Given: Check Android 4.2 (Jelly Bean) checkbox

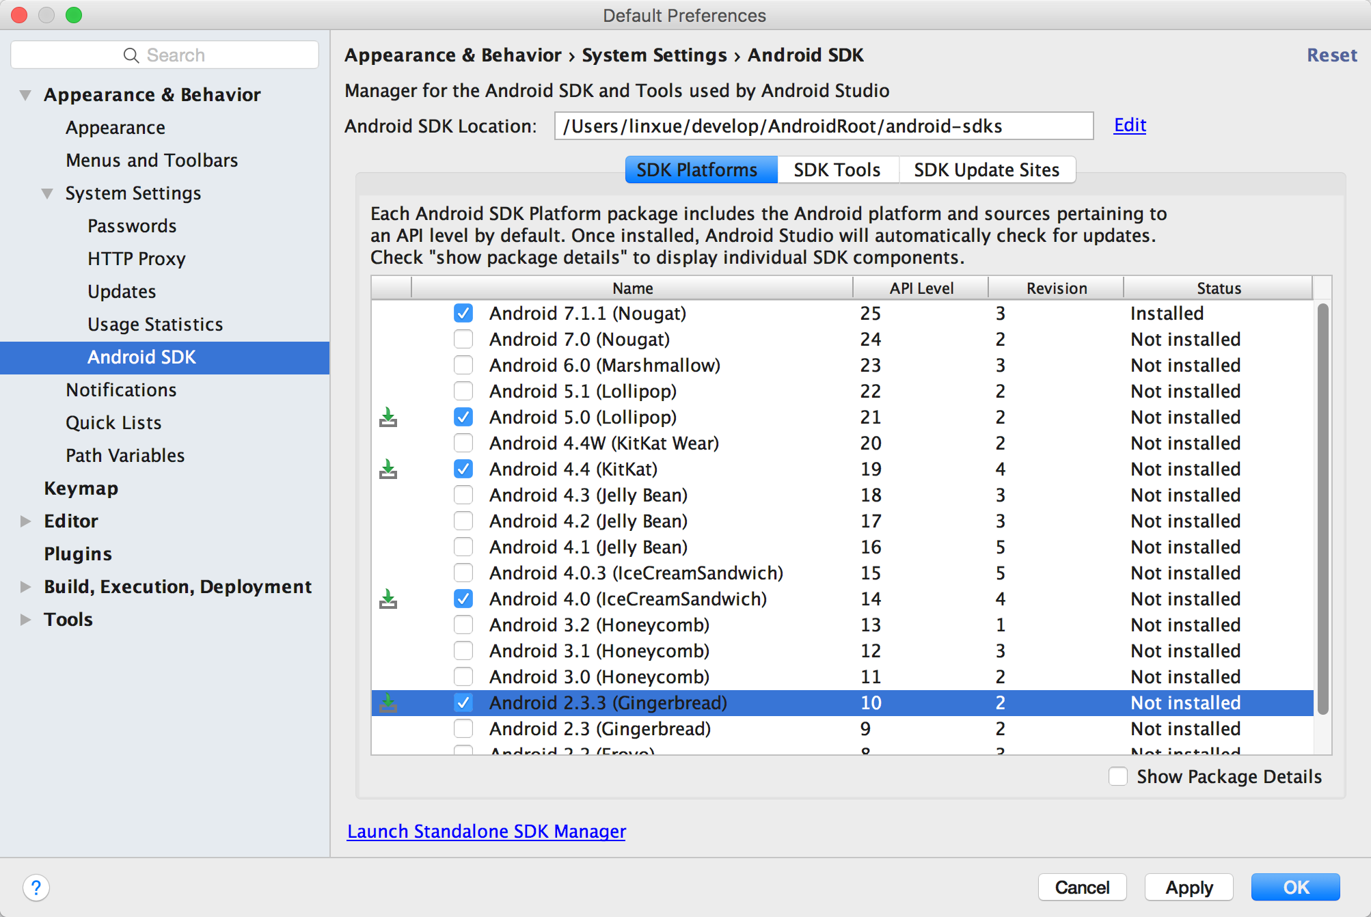Looking at the screenshot, I should click(463, 521).
